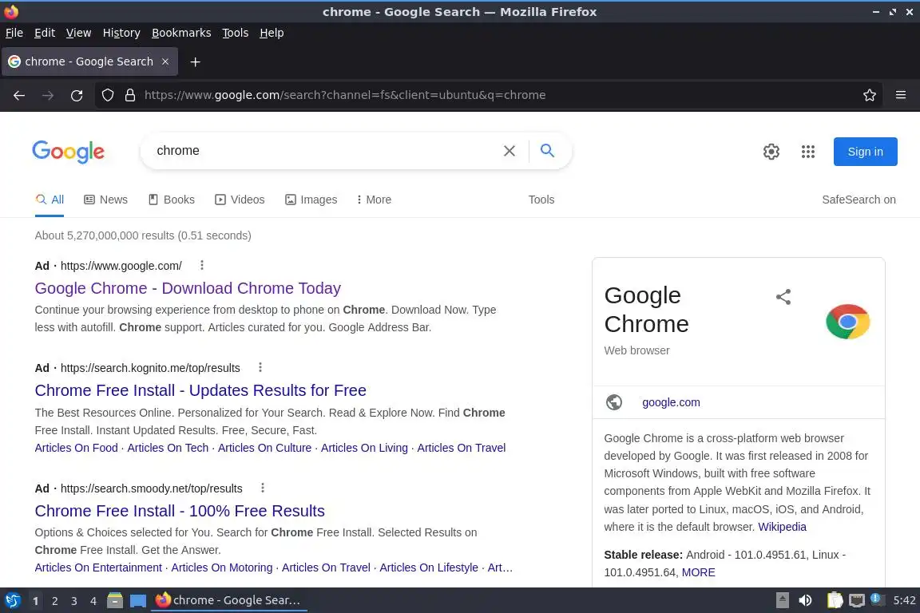Open Chrome Free Install - Updates Results link
The image size is (920, 613).
(200, 390)
